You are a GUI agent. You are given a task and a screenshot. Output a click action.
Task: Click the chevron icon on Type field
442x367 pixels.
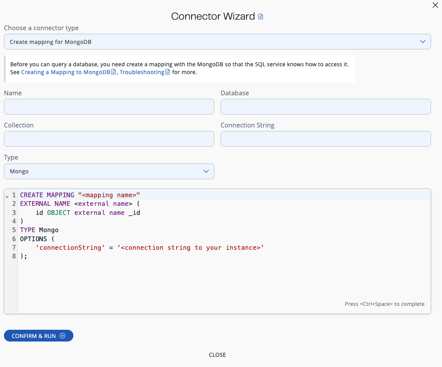(206, 171)
